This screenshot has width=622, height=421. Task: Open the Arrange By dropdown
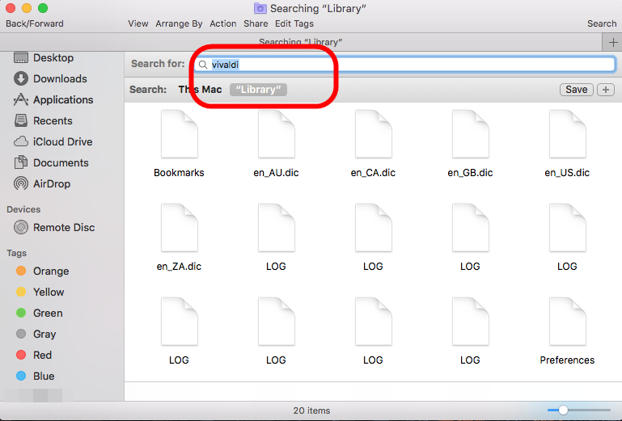(x=180, y=23)
